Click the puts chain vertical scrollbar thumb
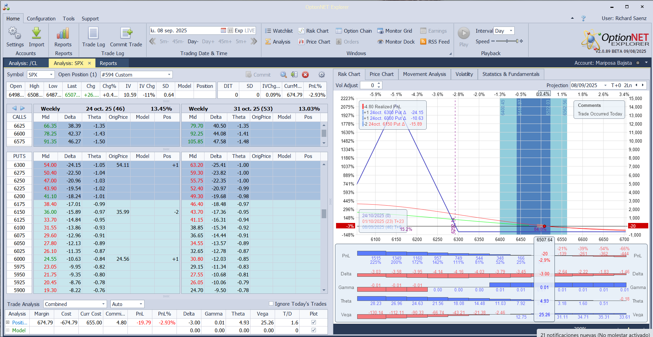This screenshot has width=653, height=337. 324,213
